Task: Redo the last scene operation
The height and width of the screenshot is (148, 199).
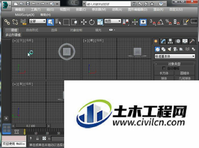Action: point(43,4)
